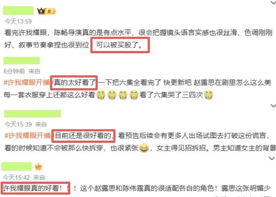
Task: Open the chevron menu above fourth post
Action: (x=272, y=158)
